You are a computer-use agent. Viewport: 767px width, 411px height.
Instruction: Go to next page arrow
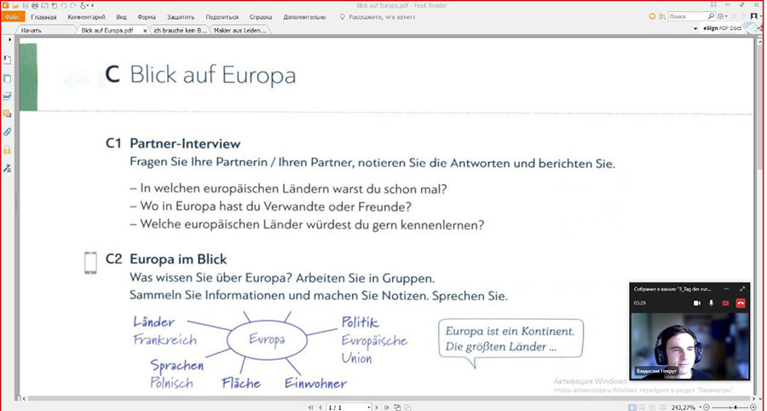(x=377, y=407)
